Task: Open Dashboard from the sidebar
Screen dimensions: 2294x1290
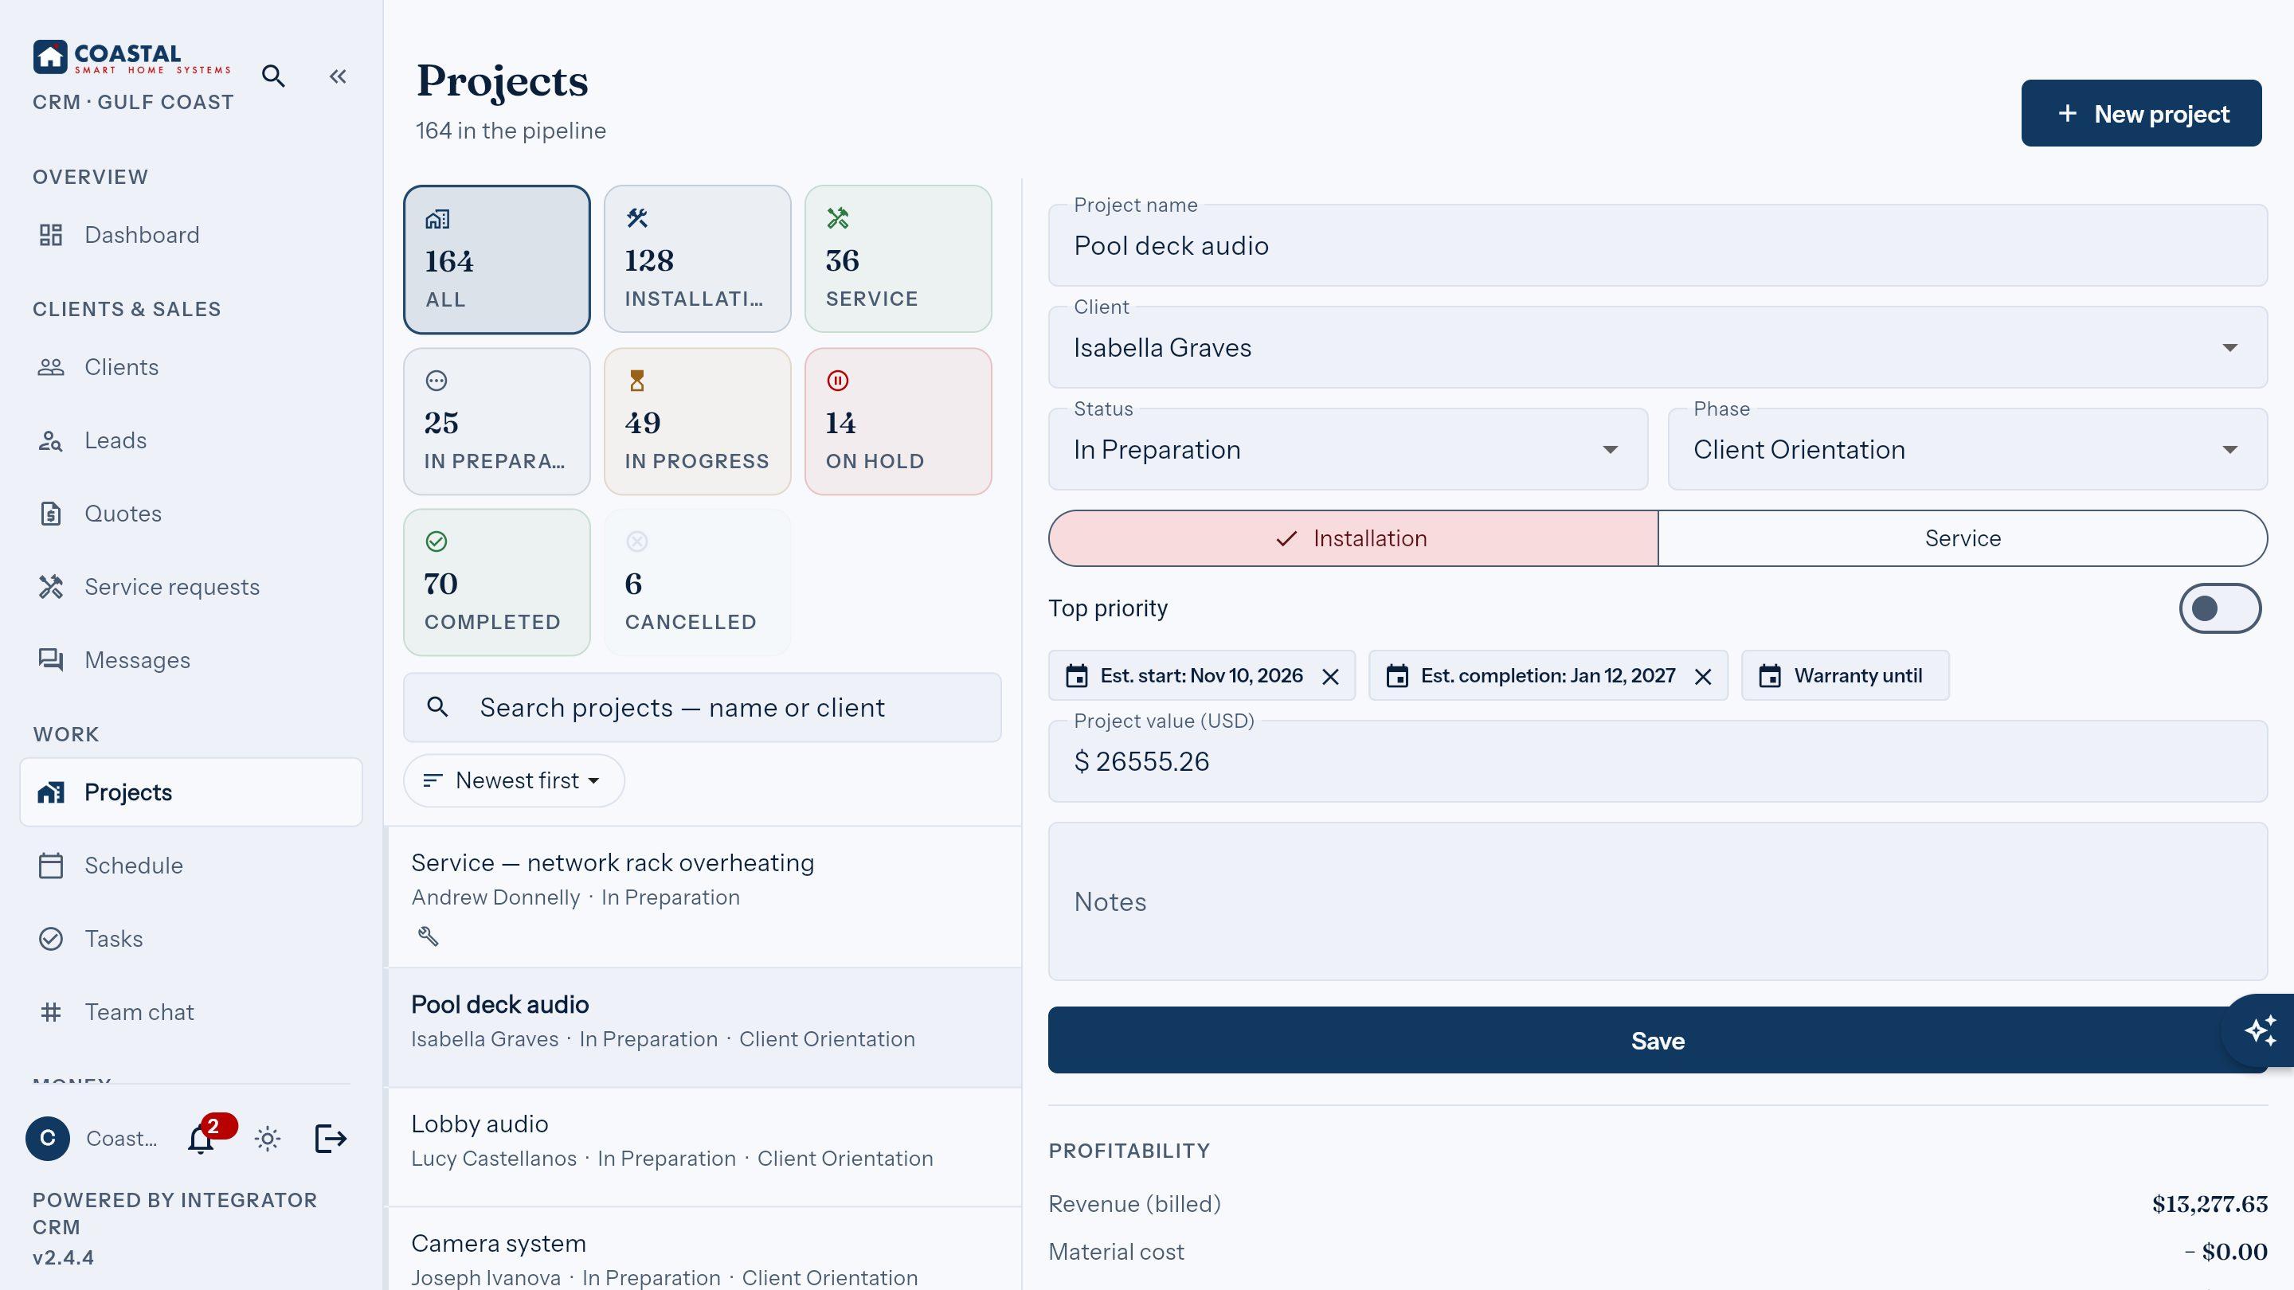Action: 191,235
